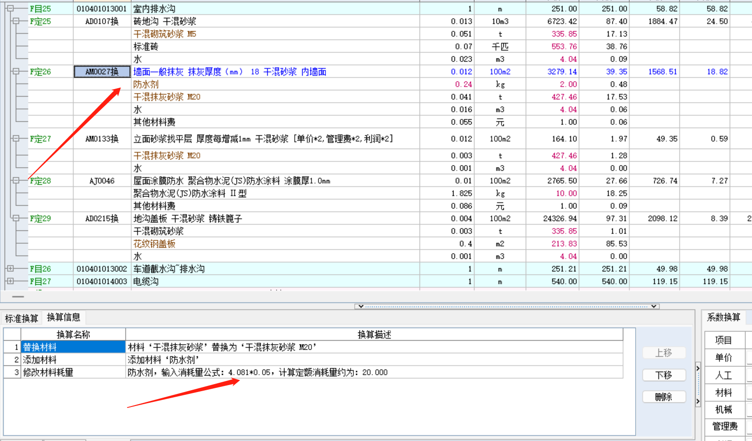Click 干混抹灰砂浆 M20 under AM0027换
This screenshot has width=752, height=441.
click(167, 97)
